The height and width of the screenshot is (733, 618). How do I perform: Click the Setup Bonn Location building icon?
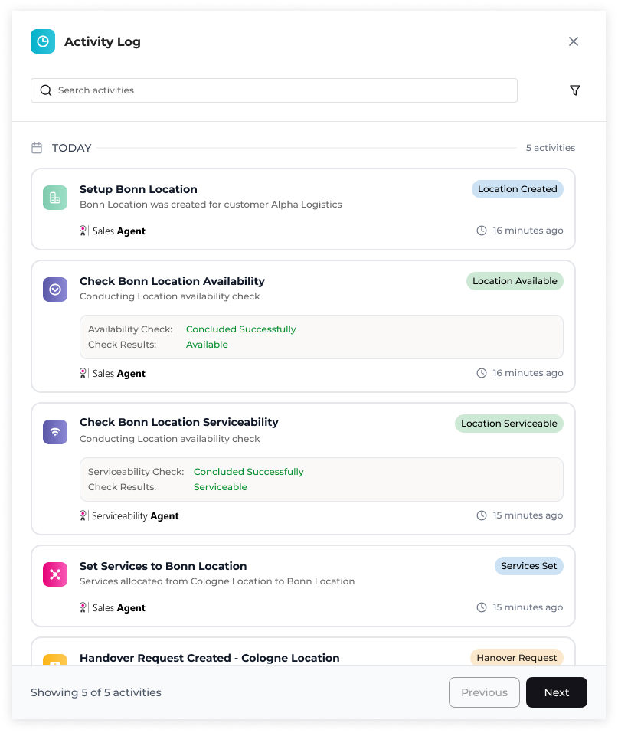(55, 198)
